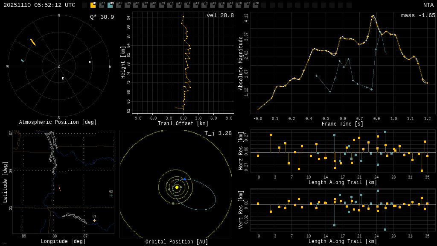Screen dimensions: 437x246
Task: Click the gray station 02 box
Action: (x=102, y=5)
